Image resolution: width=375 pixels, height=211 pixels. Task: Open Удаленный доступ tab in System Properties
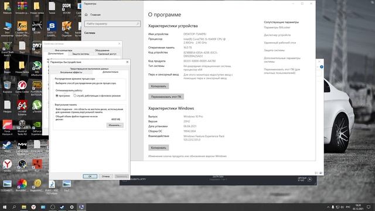click(107, 54)
